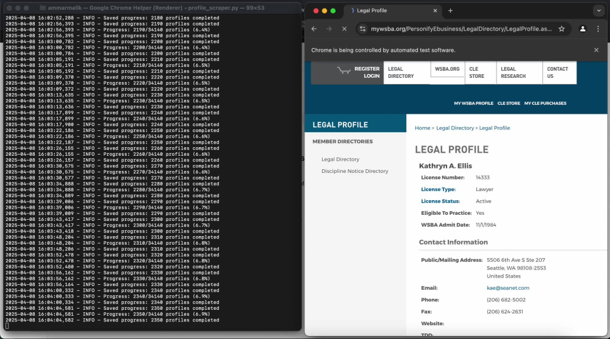Image resolution: width=610 pixels, height=339 pixels.
Task: Click the address bar URL field
Action: 461,29
